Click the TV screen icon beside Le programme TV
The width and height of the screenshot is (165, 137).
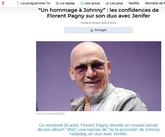[18, 4]
